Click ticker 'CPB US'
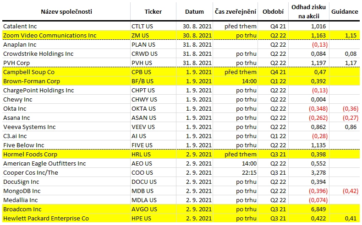 pos(141,72)
